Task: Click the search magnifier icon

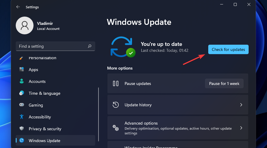Action: (x=90, y=46)
